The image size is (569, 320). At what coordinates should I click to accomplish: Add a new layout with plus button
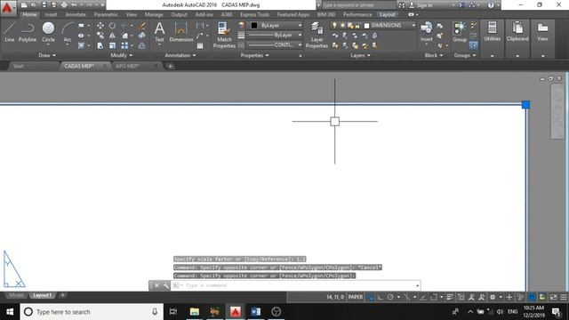(x=62, y=295)
